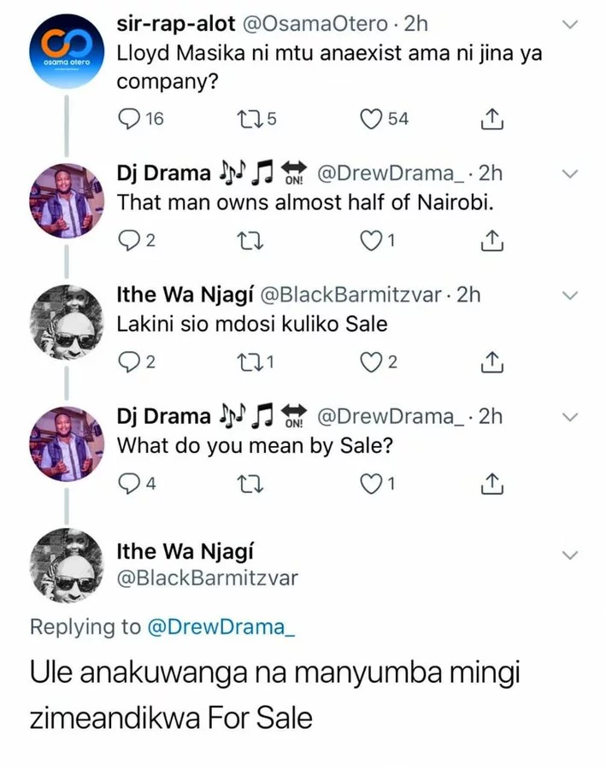Reply to 'That man owns almost half of Nairobi'
This screenshot has height=769, width=606.
[126, 240]
